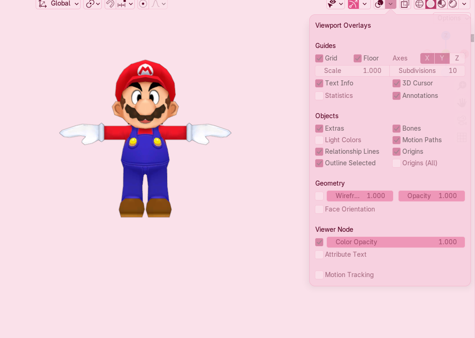The image size is (475, 338).
Task: Open the snapping increment options dropdown
Action: 125,4
